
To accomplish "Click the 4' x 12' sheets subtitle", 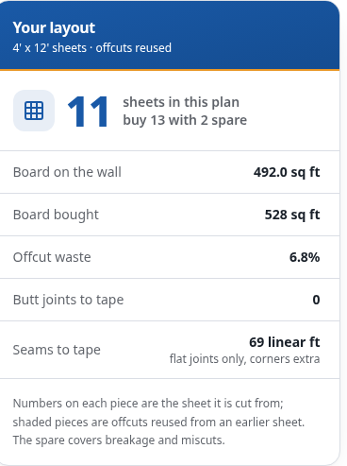I will [92, 48].
